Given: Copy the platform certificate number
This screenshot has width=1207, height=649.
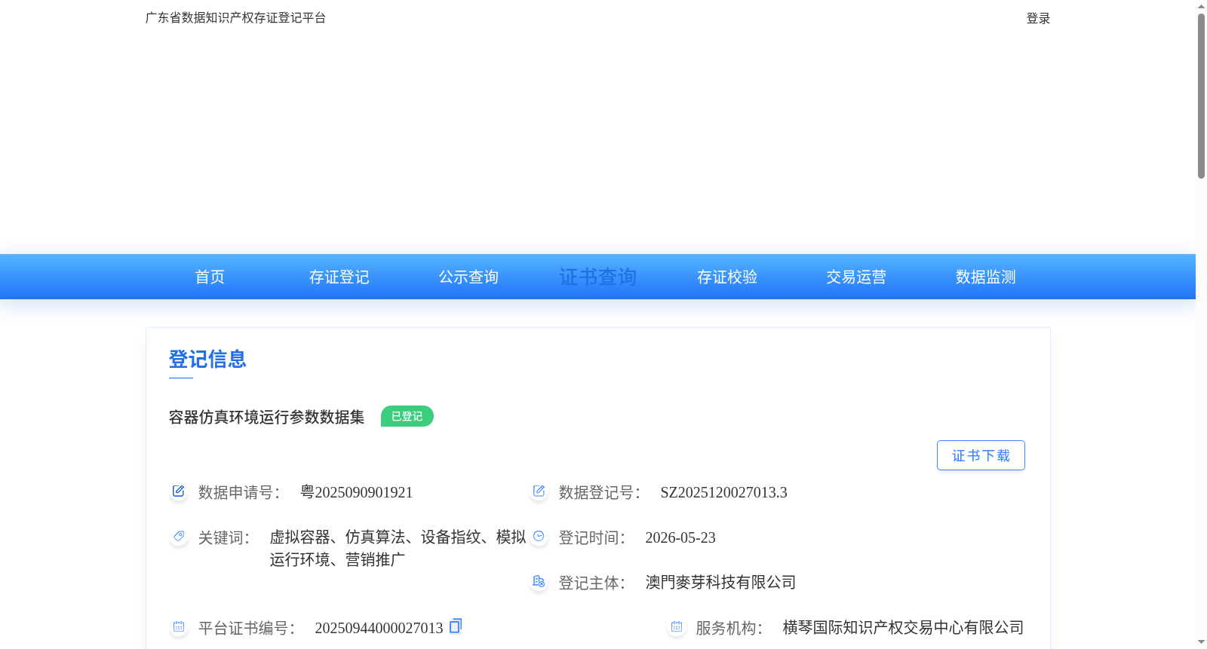Looking at the screenshot, I should (x=456, y=626).
